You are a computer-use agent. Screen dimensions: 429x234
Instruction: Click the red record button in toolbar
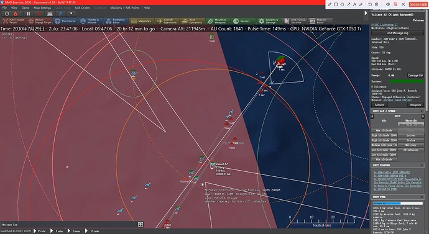click(x=39, y=14)
